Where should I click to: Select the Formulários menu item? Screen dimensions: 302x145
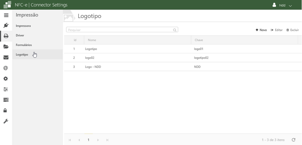24,45
